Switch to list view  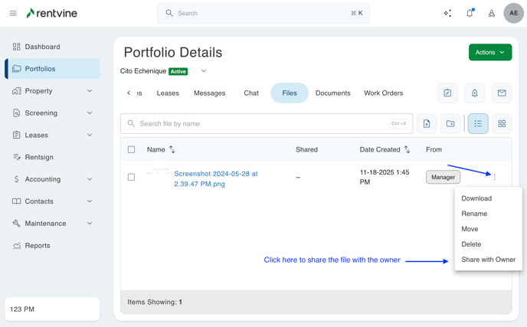pyautogui.click(x=478, y=123)
